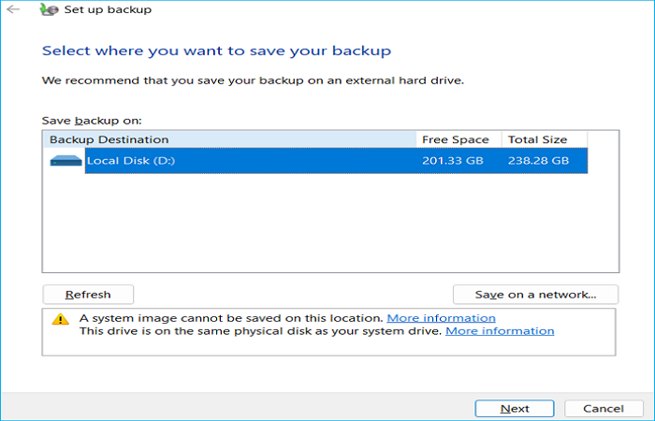The height and width of the screenshot is (421, 655).
Task: Sort by Total Size column header
Action: [x=545, y=139]
